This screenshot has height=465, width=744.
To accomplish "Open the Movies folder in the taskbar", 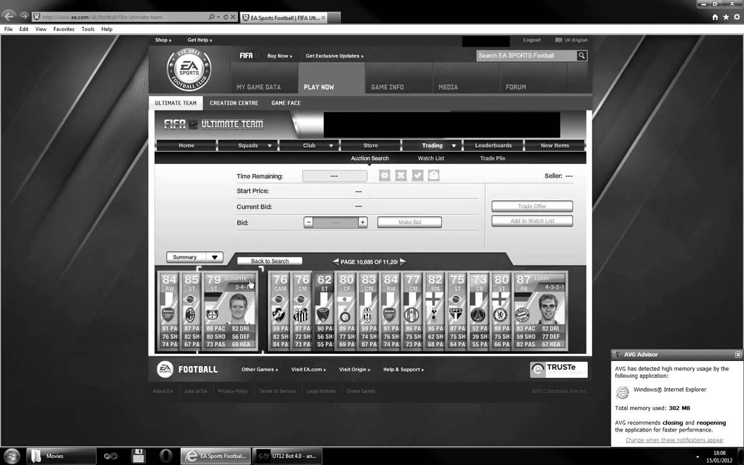I will point(61,456).
